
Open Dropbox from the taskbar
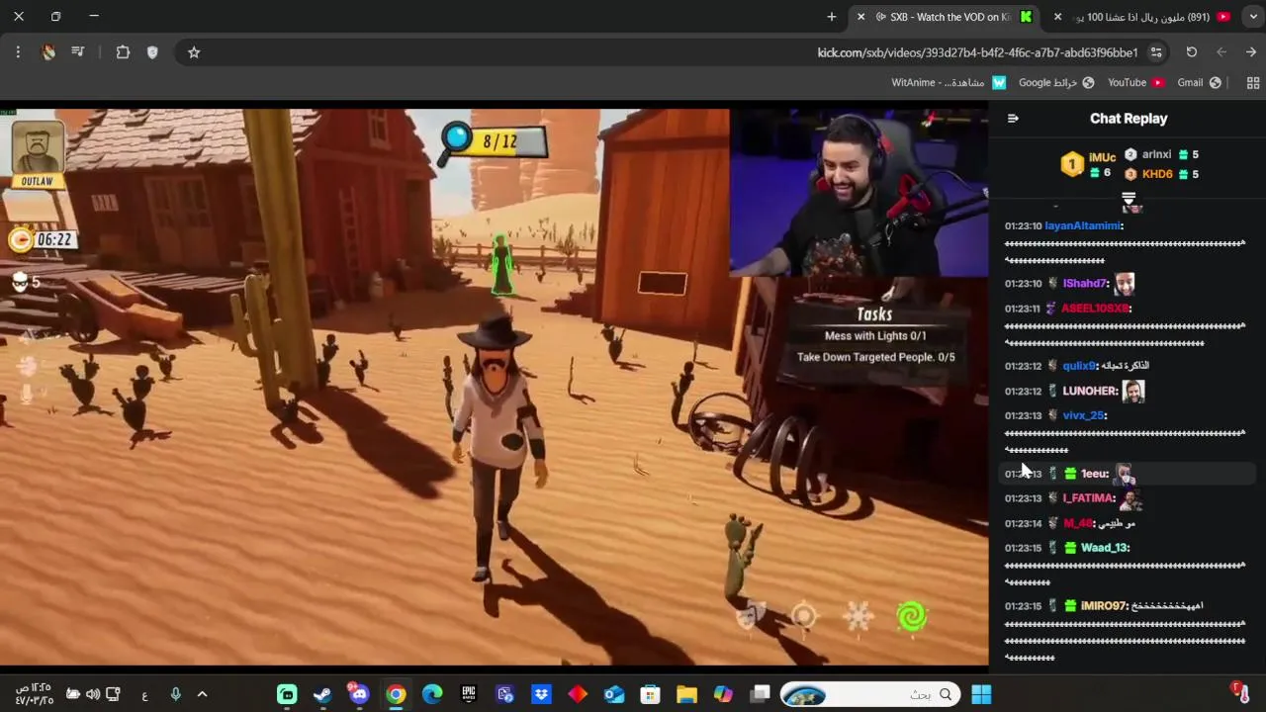click(x=541, y=695)
